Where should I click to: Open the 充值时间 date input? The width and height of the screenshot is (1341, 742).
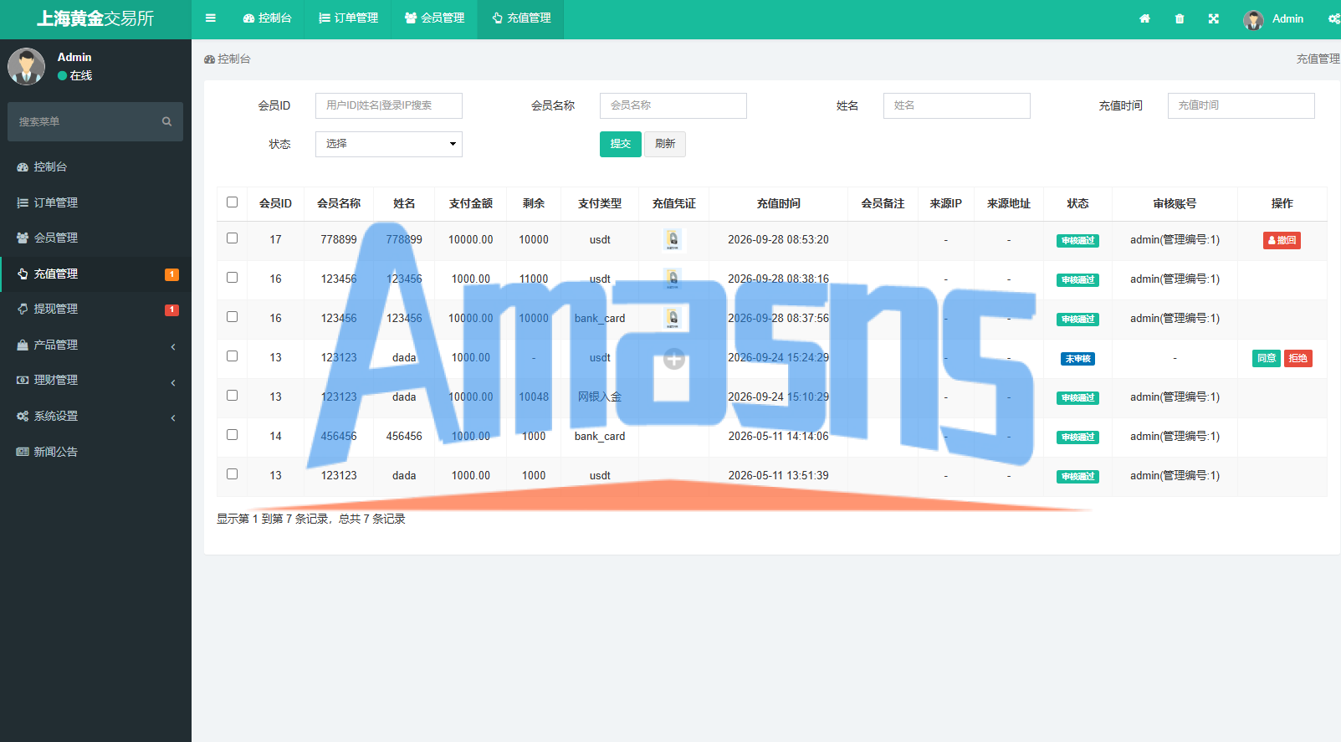point(1241,105)
